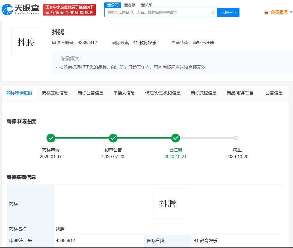The image size is (293, 248).
Task: Click inside the keyword search input field
Action: click(156, 12)
